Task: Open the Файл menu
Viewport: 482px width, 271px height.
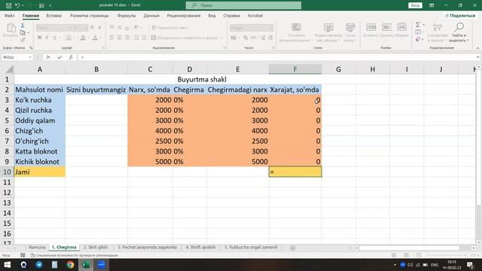Action: [x=9, y=15]
